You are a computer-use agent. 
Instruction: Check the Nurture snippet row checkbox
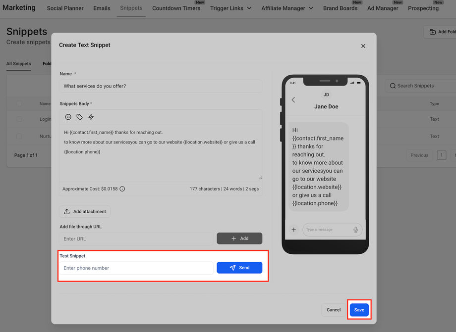(x=19, y=136)
